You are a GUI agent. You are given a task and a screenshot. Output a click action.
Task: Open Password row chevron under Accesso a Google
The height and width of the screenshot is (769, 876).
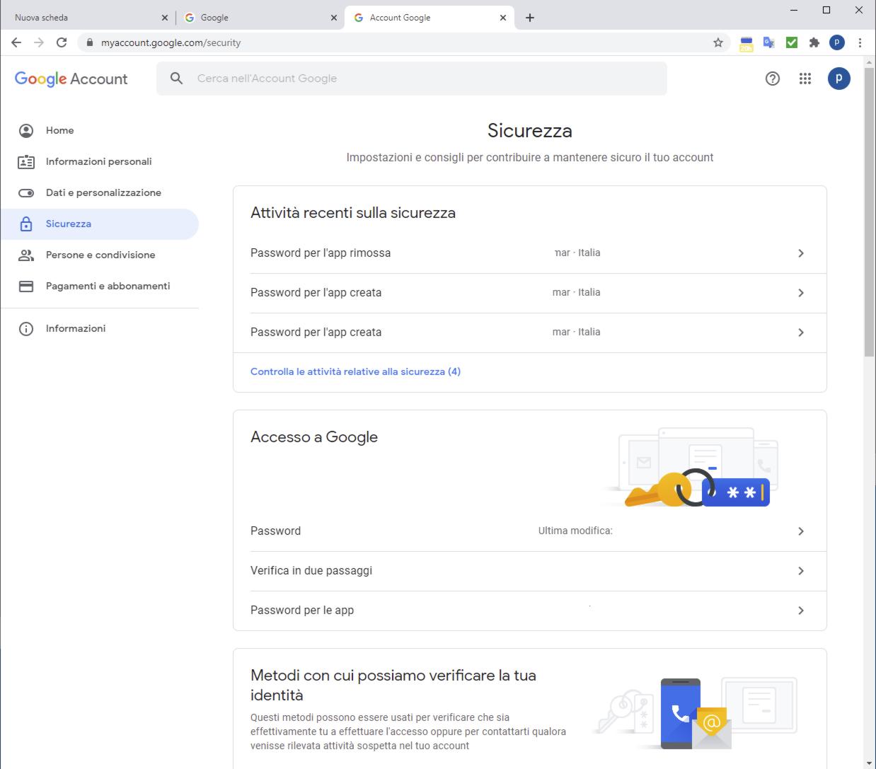click(x=801, y=531)
